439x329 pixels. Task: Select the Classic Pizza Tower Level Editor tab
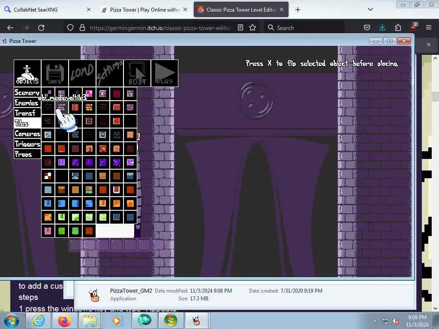(241, 9)
